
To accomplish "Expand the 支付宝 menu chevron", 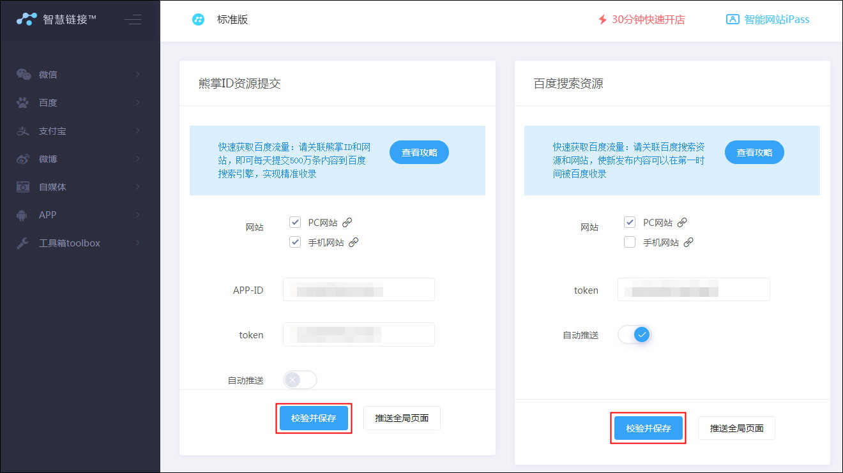I will click(x=138, y=131).
